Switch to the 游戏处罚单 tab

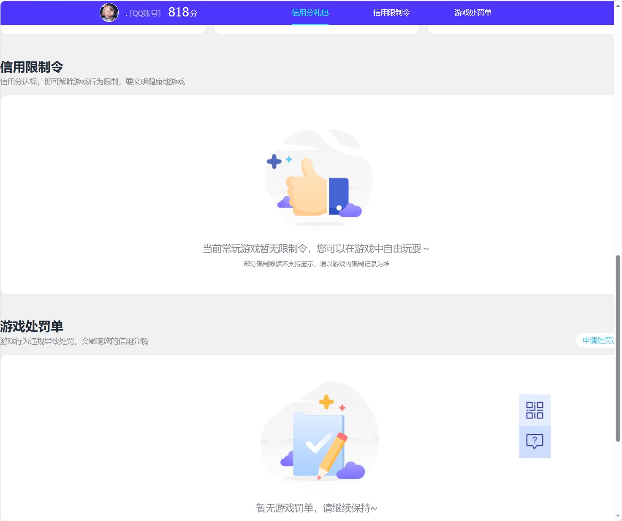473,13
